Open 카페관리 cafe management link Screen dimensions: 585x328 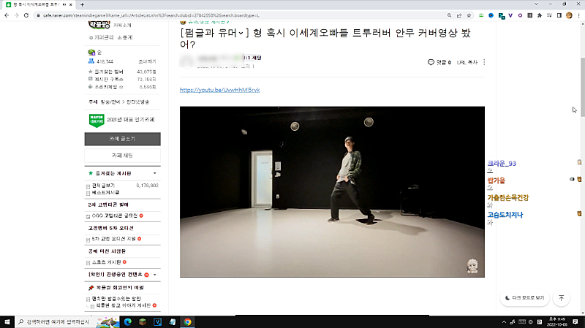(101, 38)
